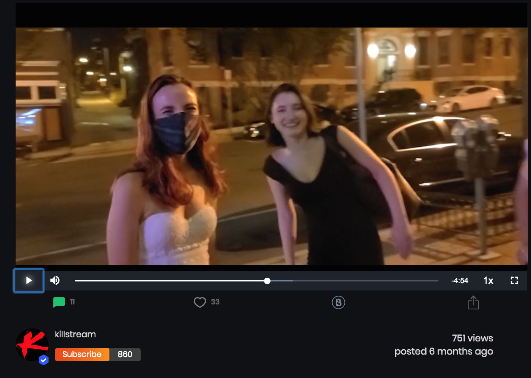Play the video
Viewport: 531px width, 378px height.
coord(29,281)
